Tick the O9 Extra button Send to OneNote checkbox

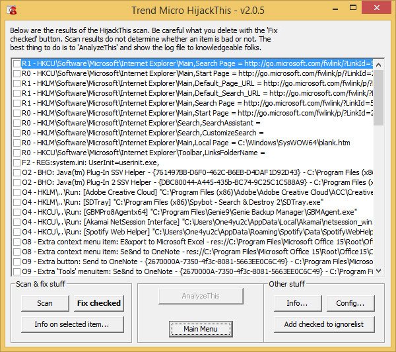(17, 262)
